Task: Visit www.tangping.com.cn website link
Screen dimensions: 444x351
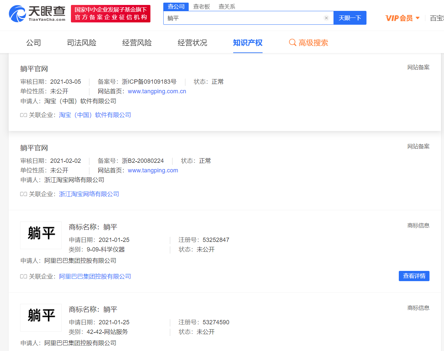Action: click(157, 91)
